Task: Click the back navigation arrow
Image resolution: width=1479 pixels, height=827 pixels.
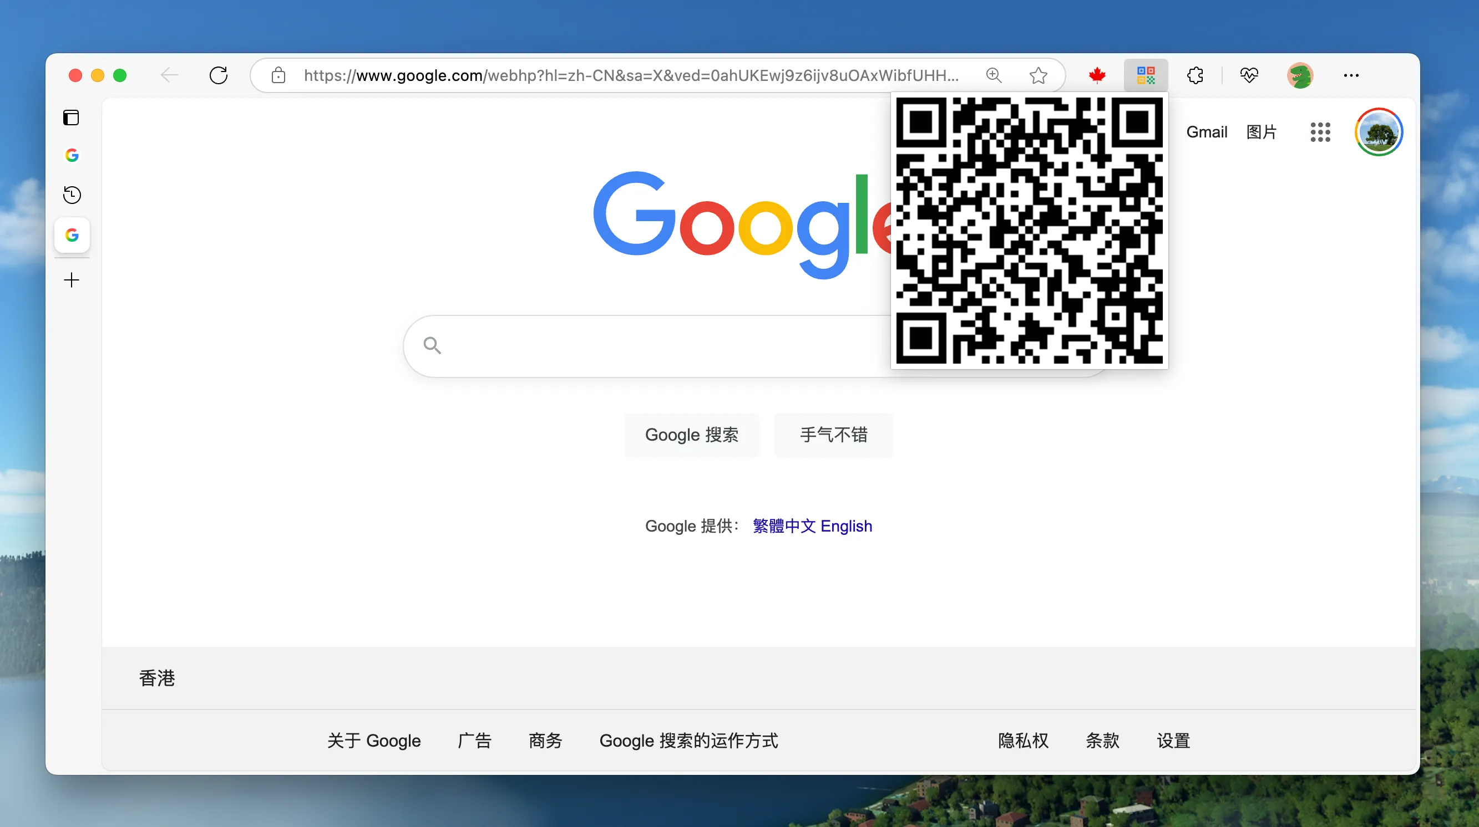Action: click(x=170, y=75)
